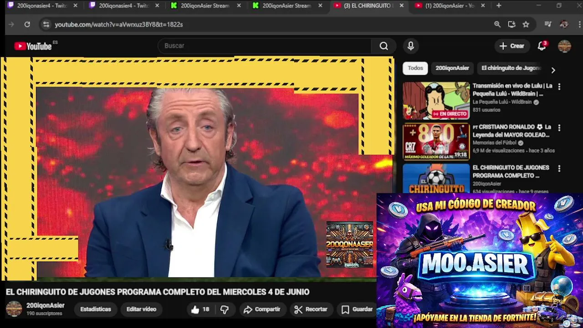Open the notifications bell
This screenshot has height=328, width=583.
(x=542, y=46)
